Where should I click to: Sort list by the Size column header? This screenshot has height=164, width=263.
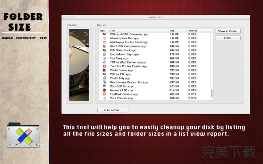(x=178, y=31)
